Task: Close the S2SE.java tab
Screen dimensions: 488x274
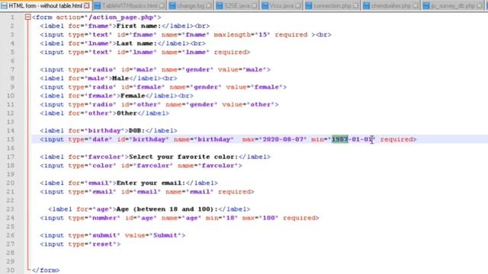Action: click(x=255, y=6)
